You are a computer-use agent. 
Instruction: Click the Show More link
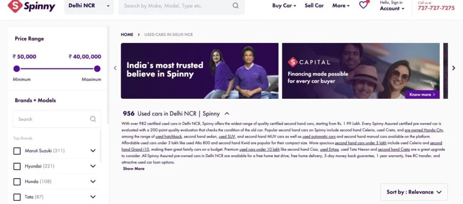[x=134, y=169]
